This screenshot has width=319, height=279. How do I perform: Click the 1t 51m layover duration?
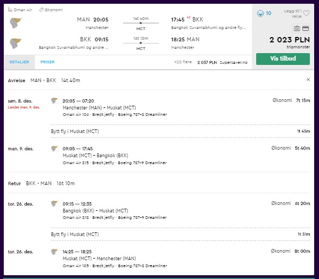coord(304,234)
